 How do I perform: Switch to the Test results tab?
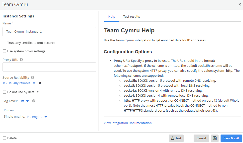(x=131, y=17)
